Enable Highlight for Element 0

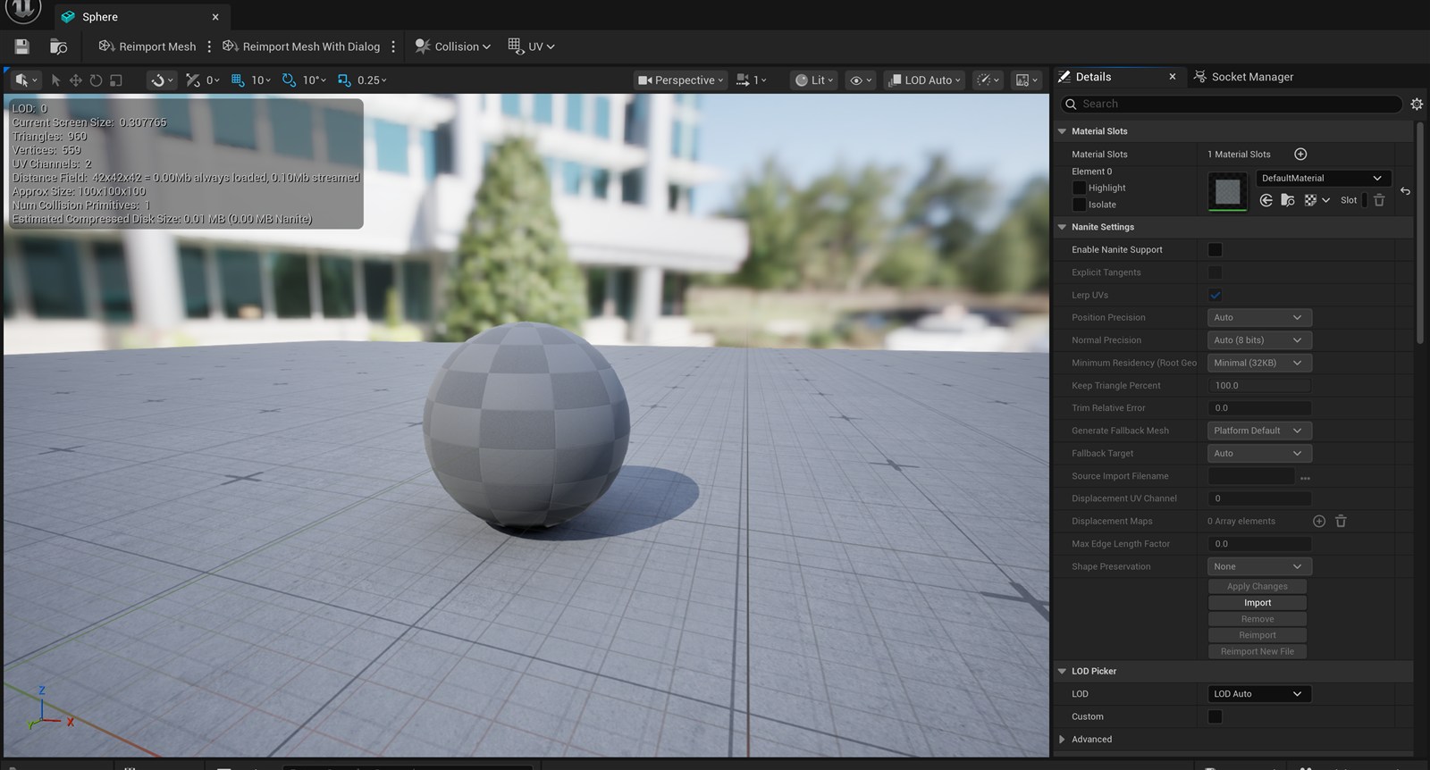[1079, 188]
